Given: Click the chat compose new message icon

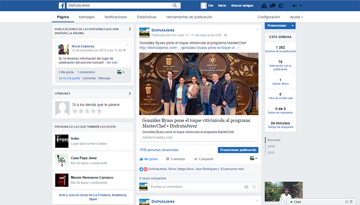Looking at the screenshot, I should [x=347, y=202].
